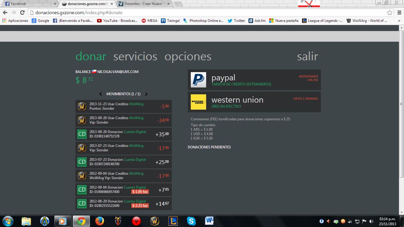Open Ask.fm bookmark
The image size is (404, 227).
click(257, 21)
